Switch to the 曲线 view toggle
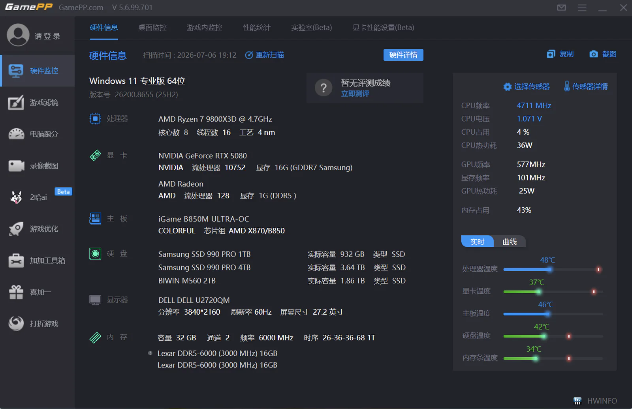The height and width of the screenshot is (409, 632). click(510, 242)
